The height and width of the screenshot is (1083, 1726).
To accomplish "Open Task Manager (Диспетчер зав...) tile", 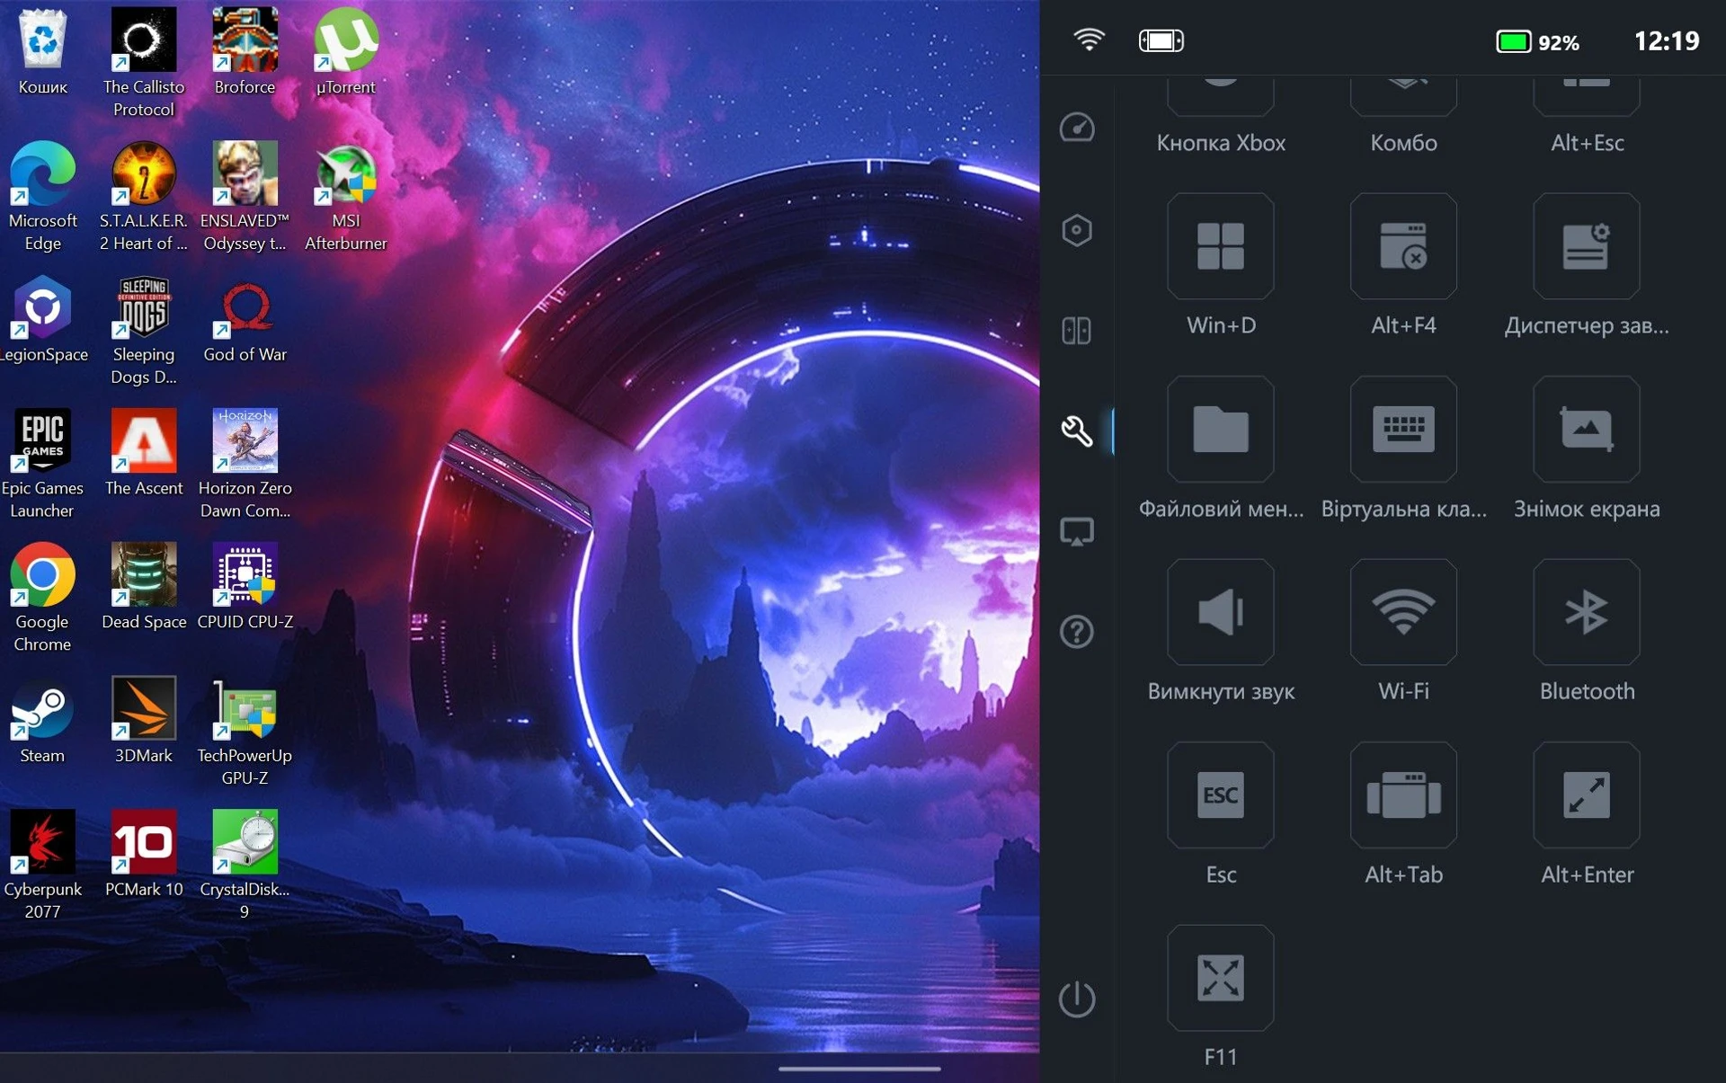I will coord(1587,246).
